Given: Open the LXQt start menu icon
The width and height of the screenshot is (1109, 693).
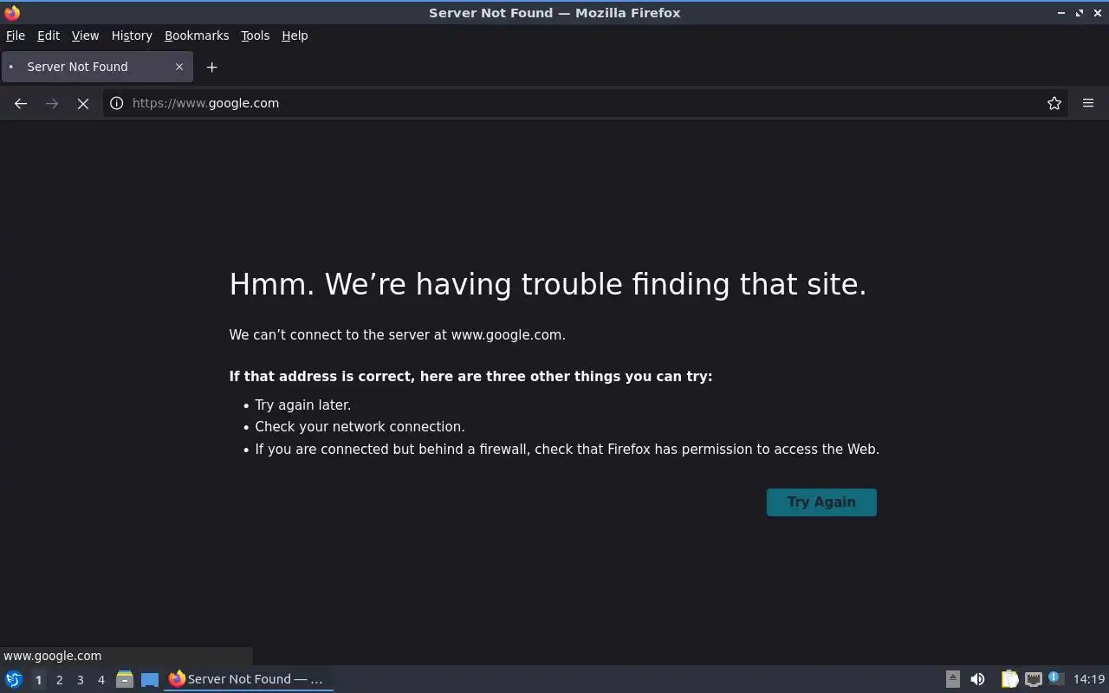Looking at the screenshot, I should 14,679.
